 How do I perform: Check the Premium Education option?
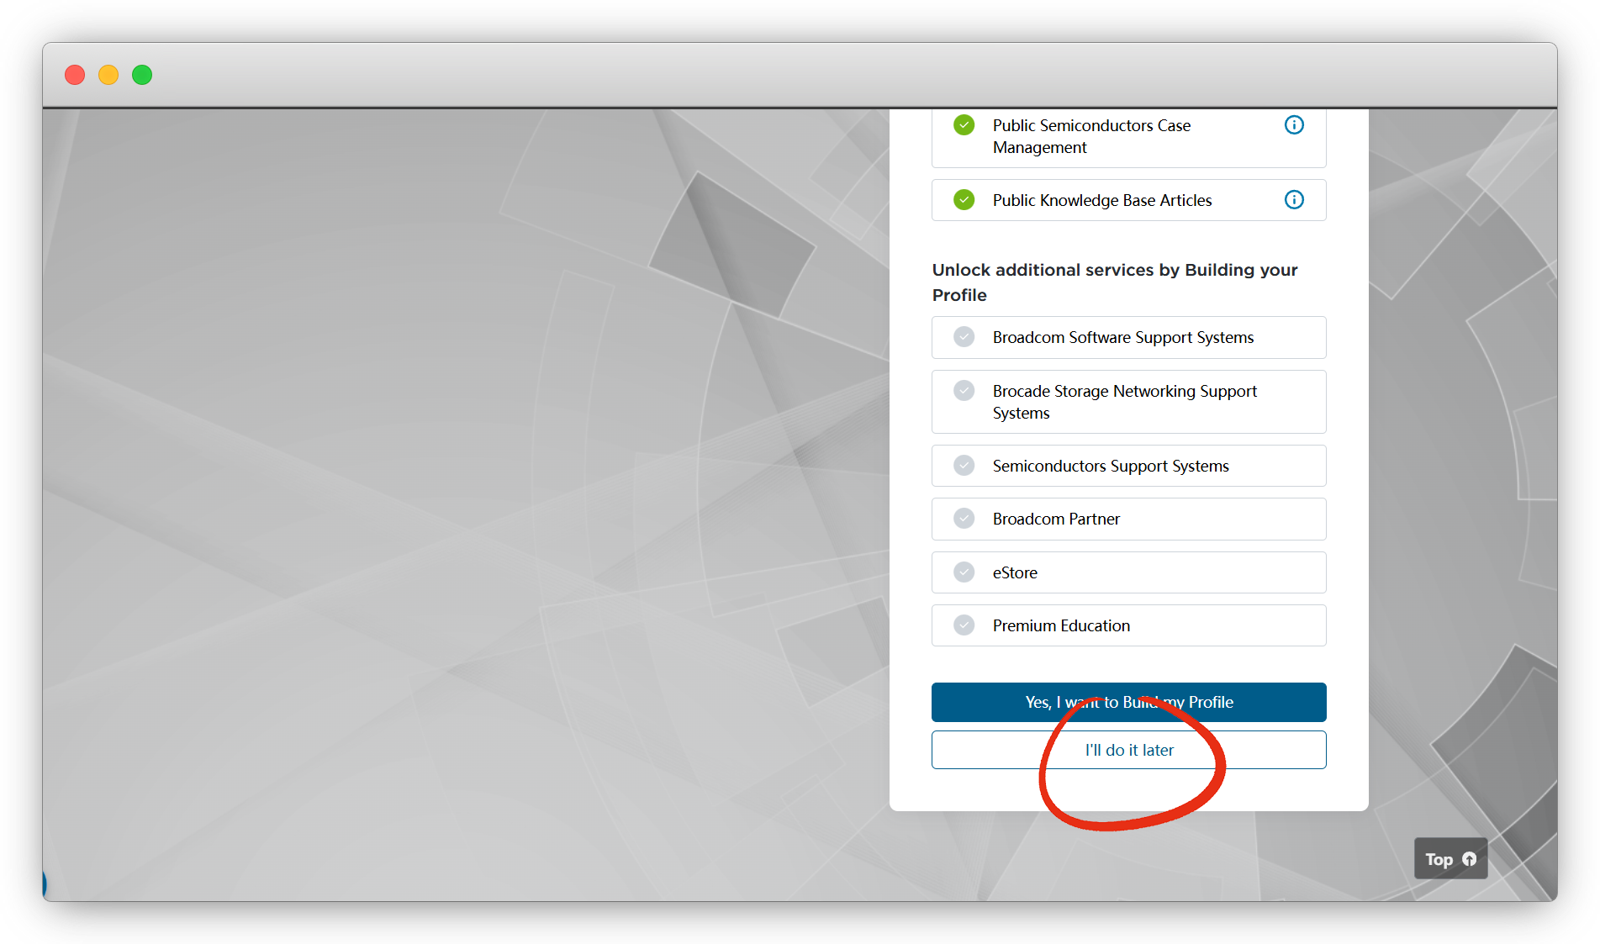click(x=964, y=625)
